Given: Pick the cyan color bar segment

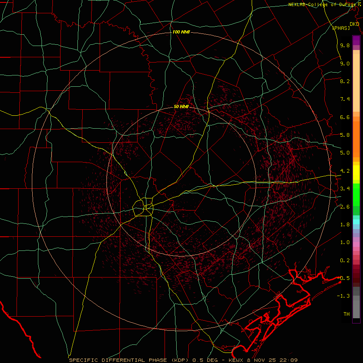Looking at the screenshot, I should [x=356, y=222].
